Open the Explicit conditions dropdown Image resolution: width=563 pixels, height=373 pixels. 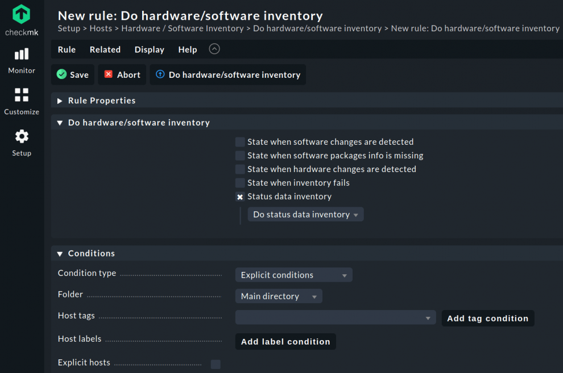(x=293, y=275)
